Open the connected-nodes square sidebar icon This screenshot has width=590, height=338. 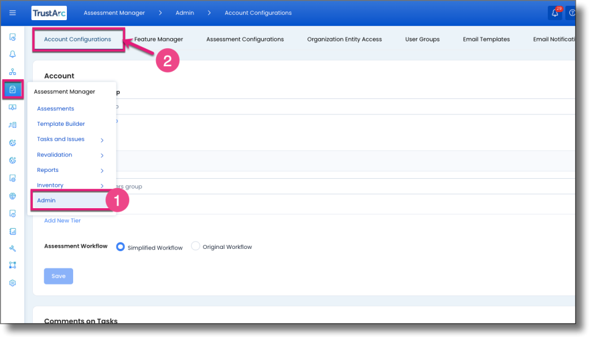(13, 265)
